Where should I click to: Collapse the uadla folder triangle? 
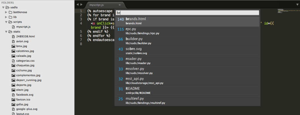click(x=3, y=7)
